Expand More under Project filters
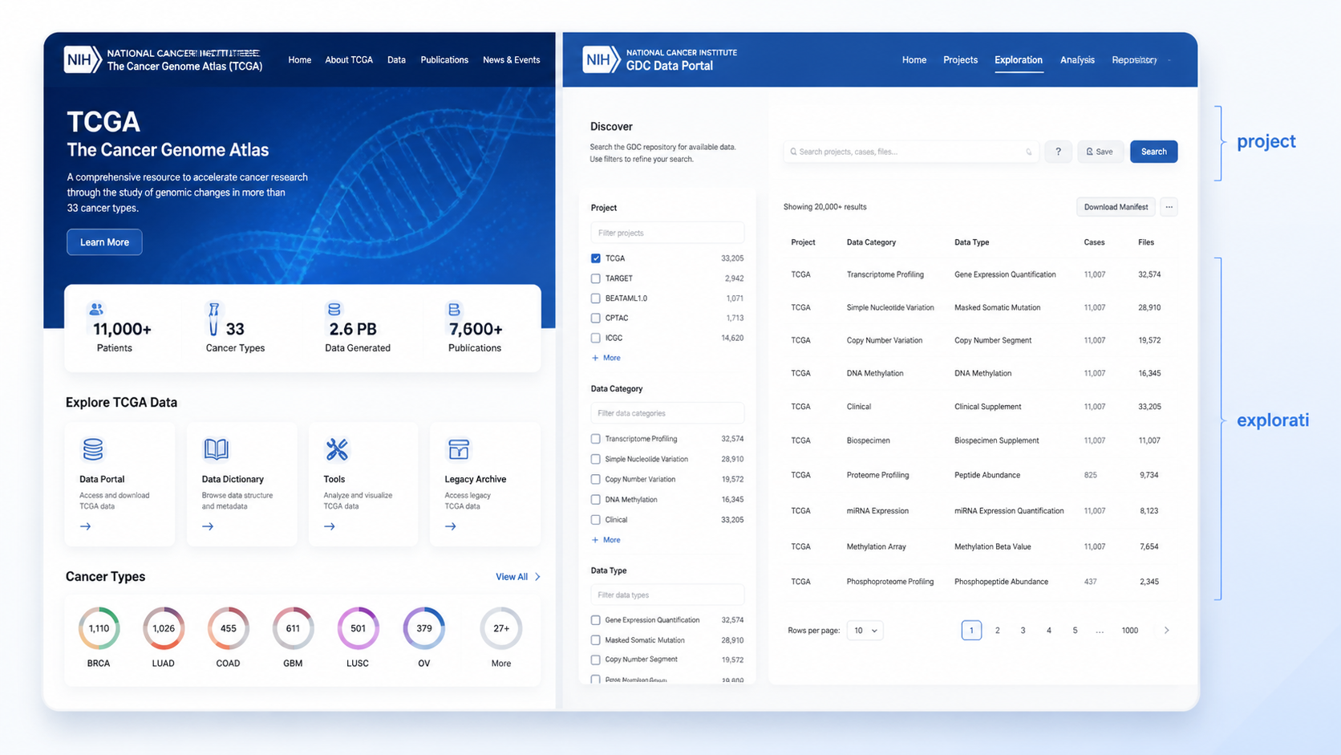This screenshot has width=1341, height=755. pyautogui.click(x=606, y=358)
